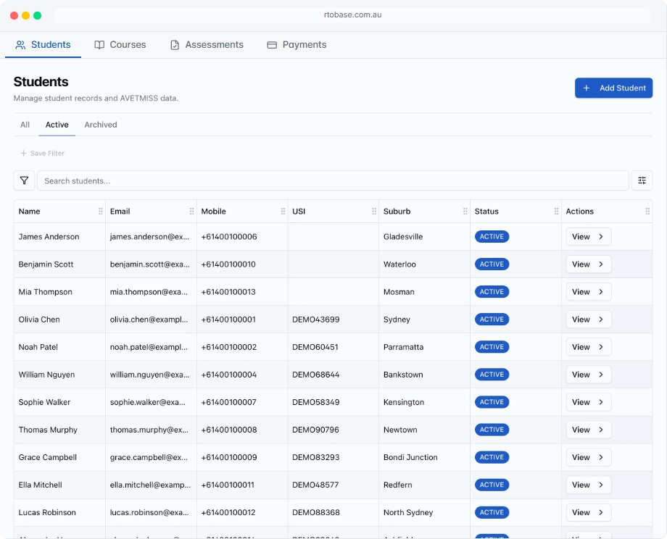Click the Students people icon in the nav
The width and height of the screenshot is (667, 539).
pos(20,45)
